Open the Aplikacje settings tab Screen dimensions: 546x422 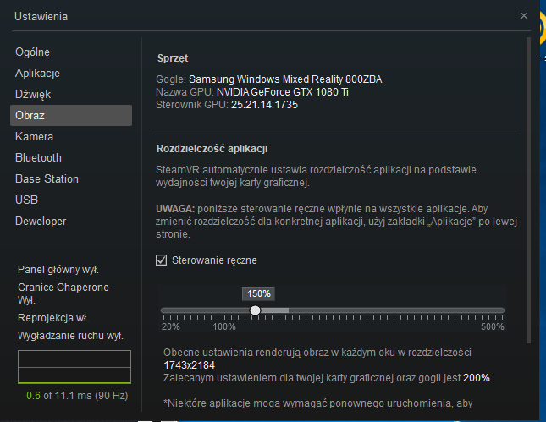[x=37, y=74]
